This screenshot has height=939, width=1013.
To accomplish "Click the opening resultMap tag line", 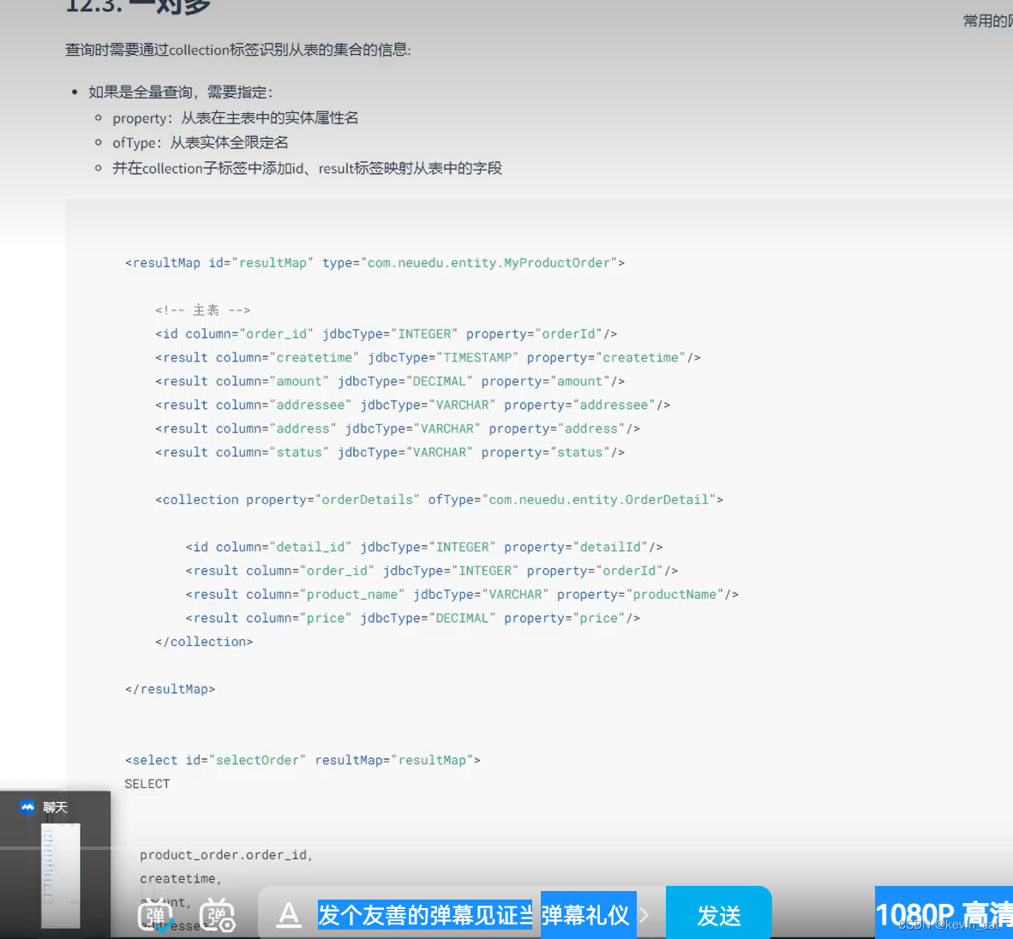I will [x=375, y=263].
